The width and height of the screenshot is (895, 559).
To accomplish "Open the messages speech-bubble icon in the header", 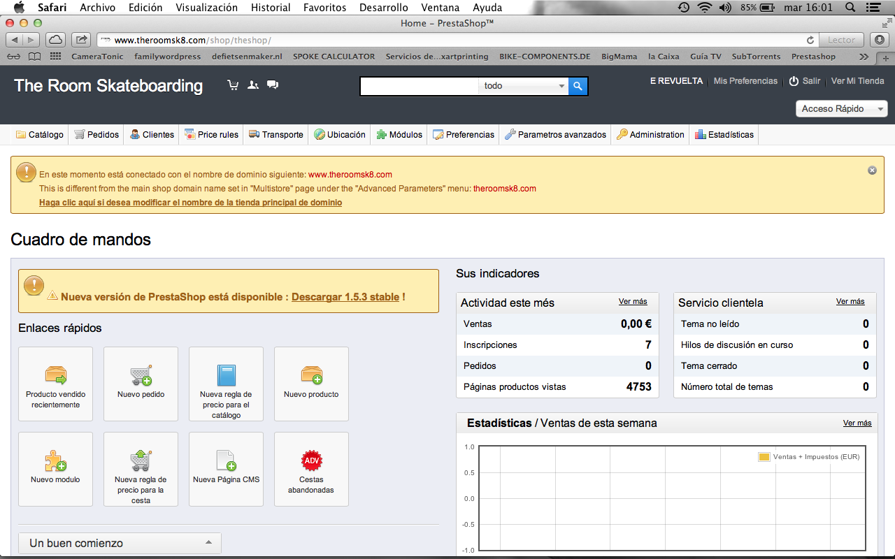I will click(x=273, y=85).
